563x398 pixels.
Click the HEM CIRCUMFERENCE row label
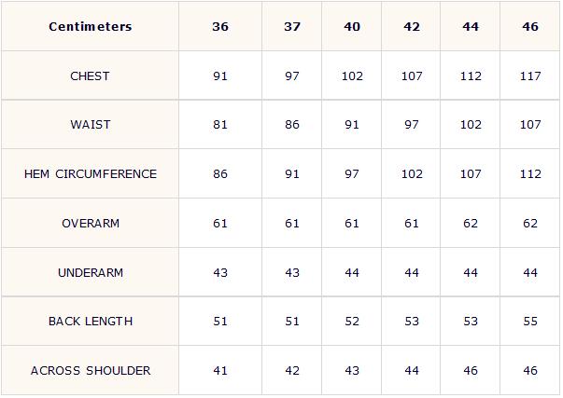(x=91, y=174)
